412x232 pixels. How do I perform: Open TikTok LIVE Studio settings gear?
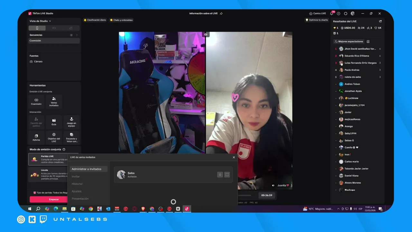point(346,14)
